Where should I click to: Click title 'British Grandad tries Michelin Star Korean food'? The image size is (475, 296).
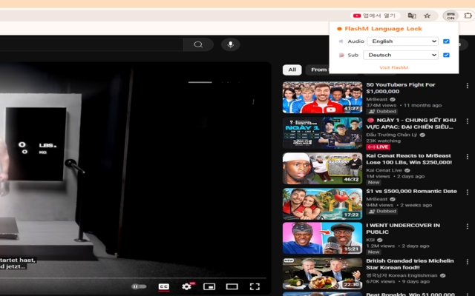click(x=410, y=264)
